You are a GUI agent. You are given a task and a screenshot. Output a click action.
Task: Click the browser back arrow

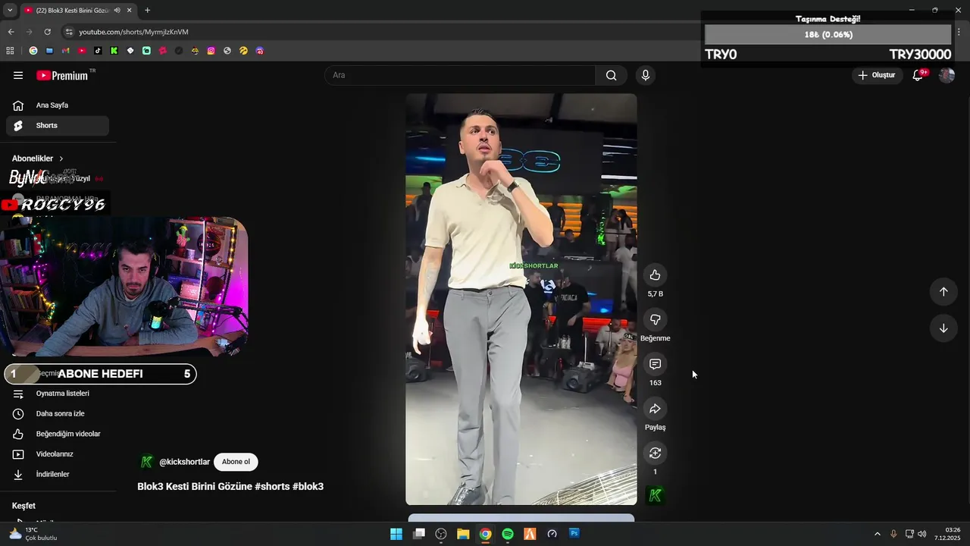11,32
